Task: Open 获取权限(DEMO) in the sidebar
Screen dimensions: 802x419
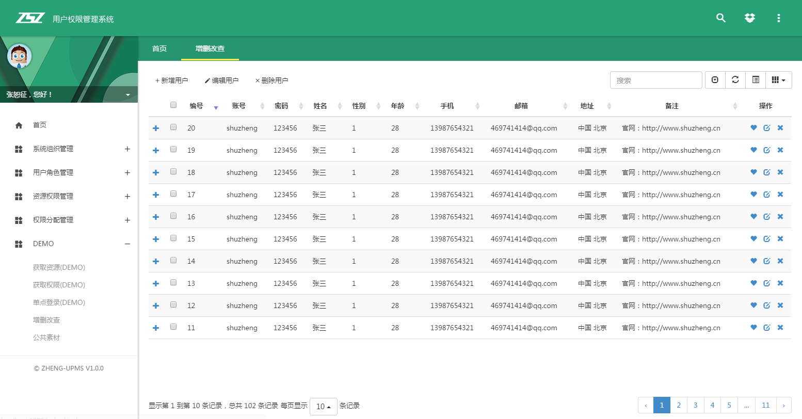Action: click(59, 285)
